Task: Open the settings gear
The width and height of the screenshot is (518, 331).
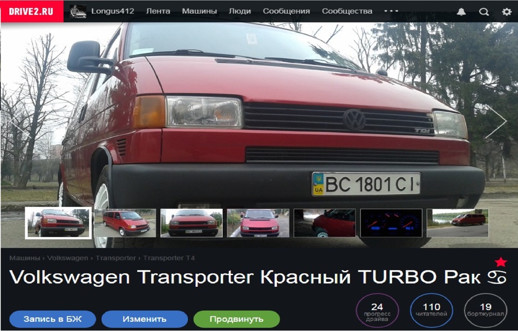Action: tap(507, 12)
